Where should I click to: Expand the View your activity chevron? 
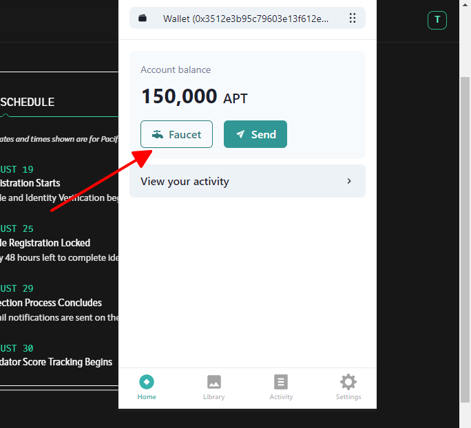349,182
